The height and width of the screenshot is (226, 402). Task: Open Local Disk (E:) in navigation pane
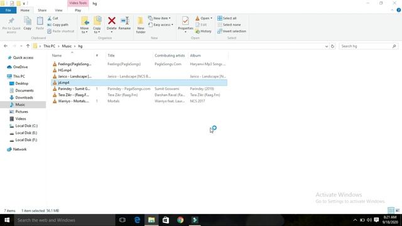point(23,133)
